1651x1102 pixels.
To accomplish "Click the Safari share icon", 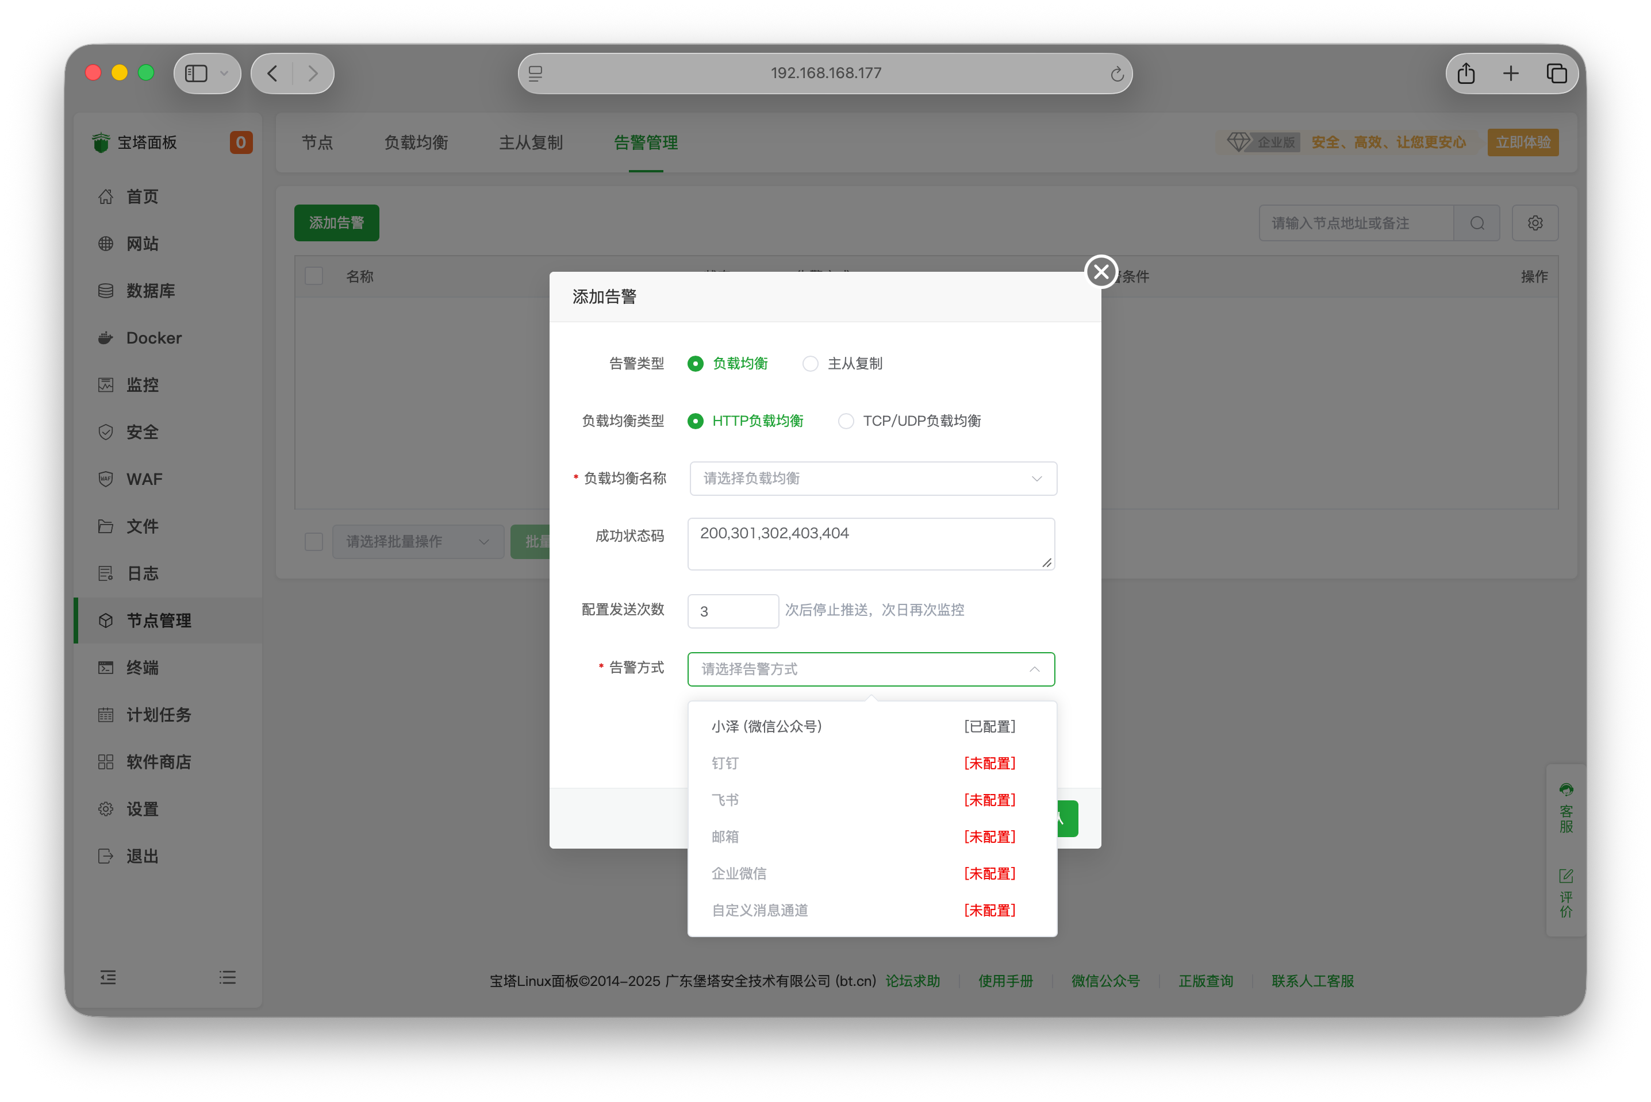I will [1466, 73].
